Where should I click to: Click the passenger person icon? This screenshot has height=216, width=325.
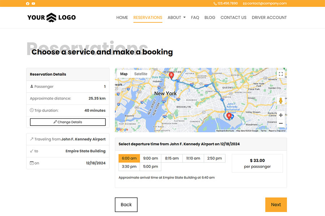click(x=32, y=86)
